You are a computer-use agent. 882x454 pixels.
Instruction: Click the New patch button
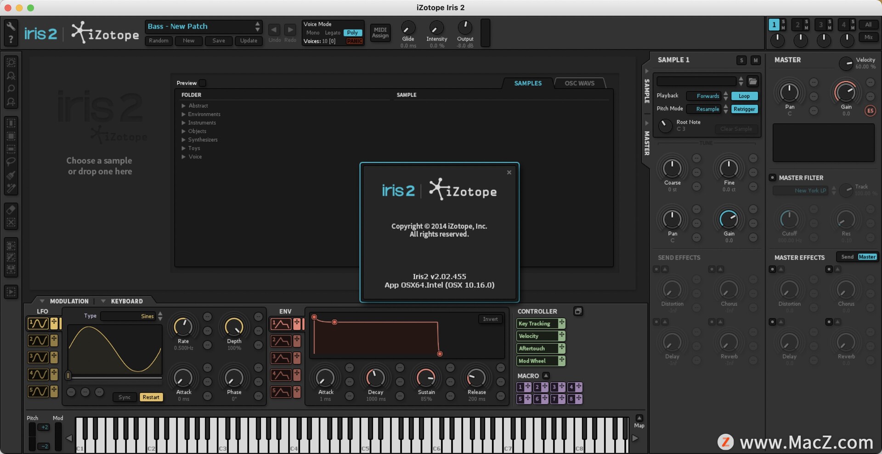click(189, 40)
